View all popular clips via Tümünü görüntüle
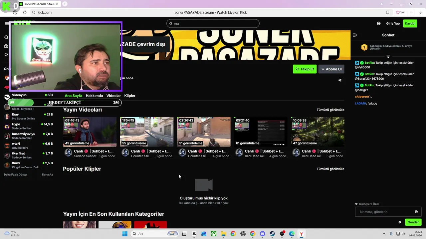Image resolution: width=426 pixels, height=239 pixels. (x=330, y=169)
